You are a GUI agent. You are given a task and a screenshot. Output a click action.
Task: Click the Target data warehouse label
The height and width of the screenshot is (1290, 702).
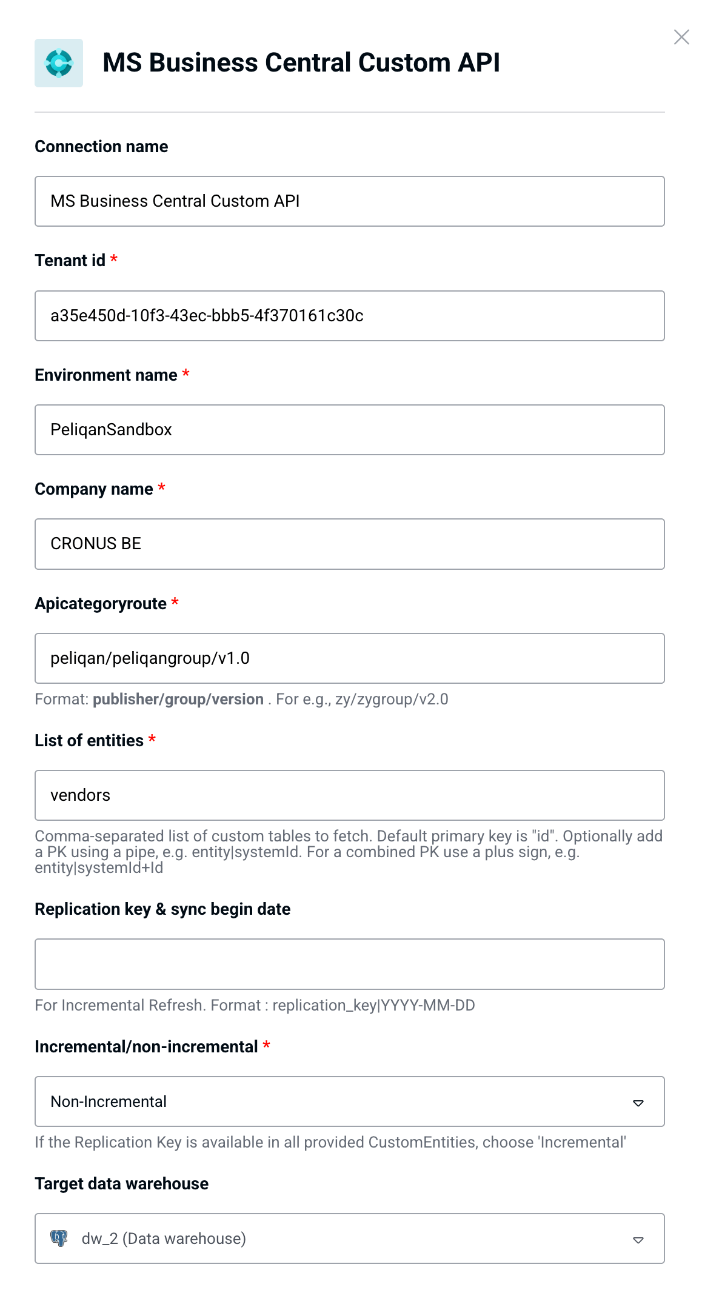click(x=121, y=1184)
